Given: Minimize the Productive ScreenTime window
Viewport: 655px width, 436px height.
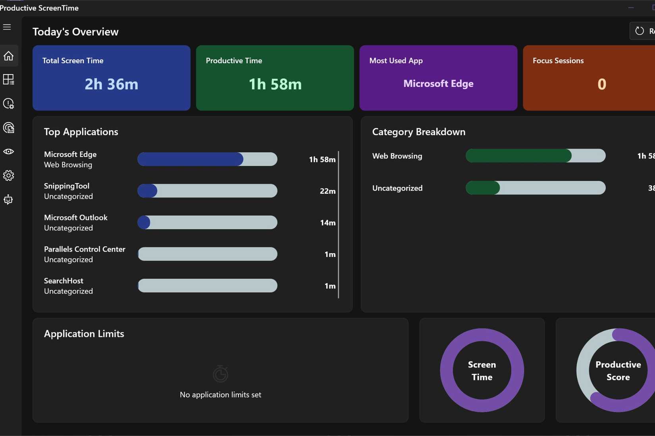Looking at the screenshot, I should [631, 8].
